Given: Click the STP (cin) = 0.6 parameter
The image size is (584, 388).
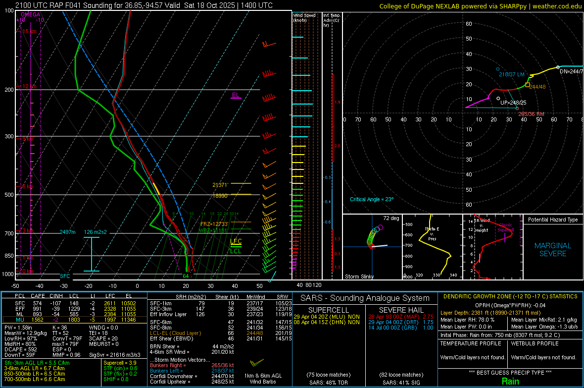Looking at the screenshot, I should click(120, 368).
